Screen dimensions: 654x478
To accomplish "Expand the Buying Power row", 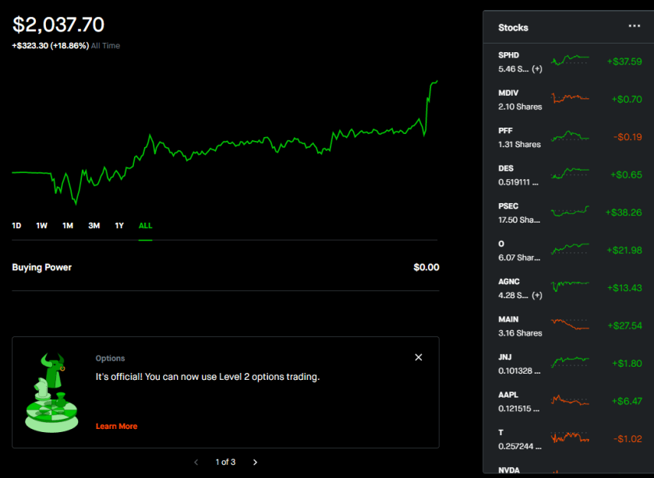I will click(225, 268).
